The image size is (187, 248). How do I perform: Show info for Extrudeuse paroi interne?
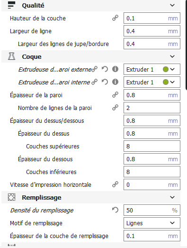[116, 82]
